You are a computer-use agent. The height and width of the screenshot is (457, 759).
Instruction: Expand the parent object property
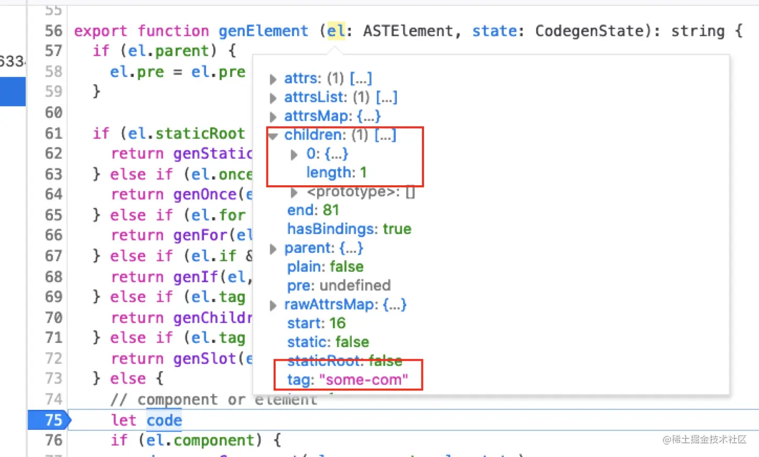273,249
